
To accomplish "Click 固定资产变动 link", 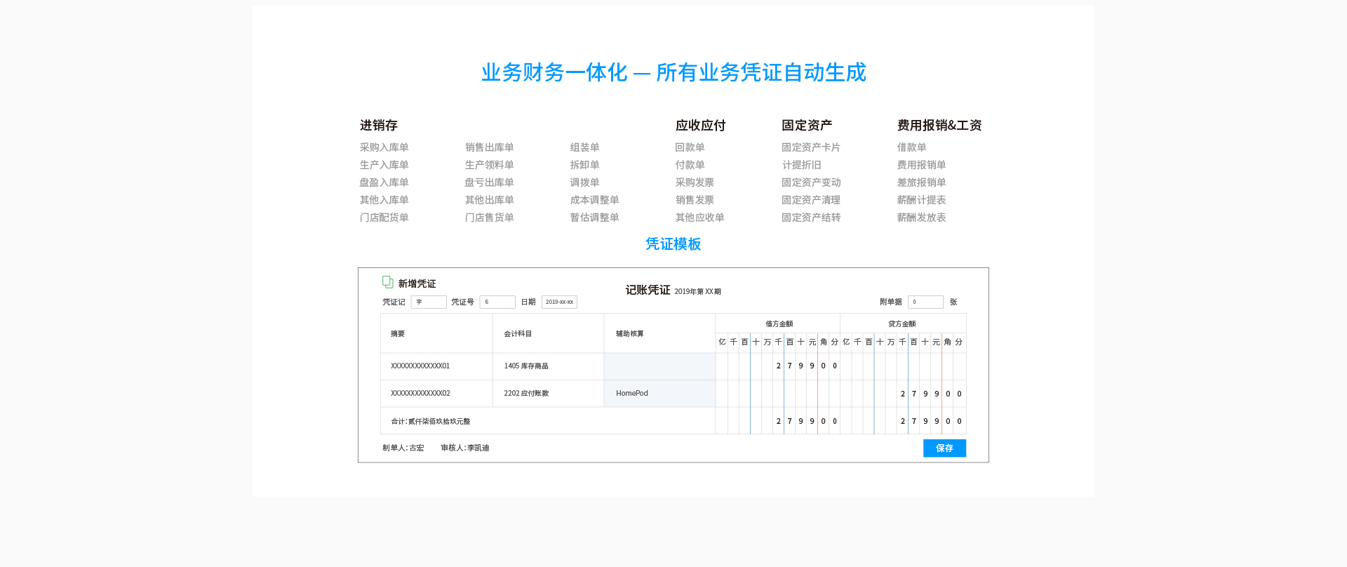I will point(811,182).
